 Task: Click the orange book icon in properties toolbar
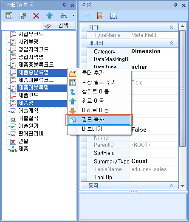coord(100,16)
